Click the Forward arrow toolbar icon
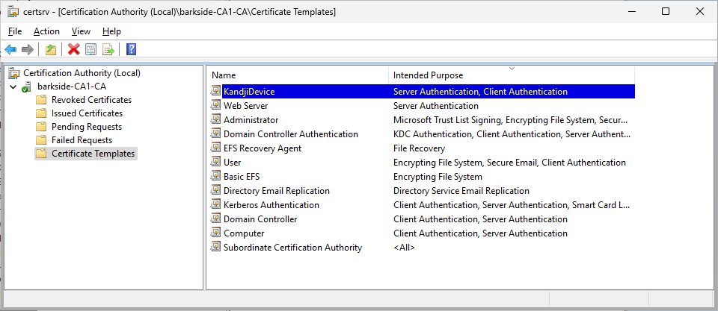The height and width of the screenshot is (311, 718). pos(28,49)
